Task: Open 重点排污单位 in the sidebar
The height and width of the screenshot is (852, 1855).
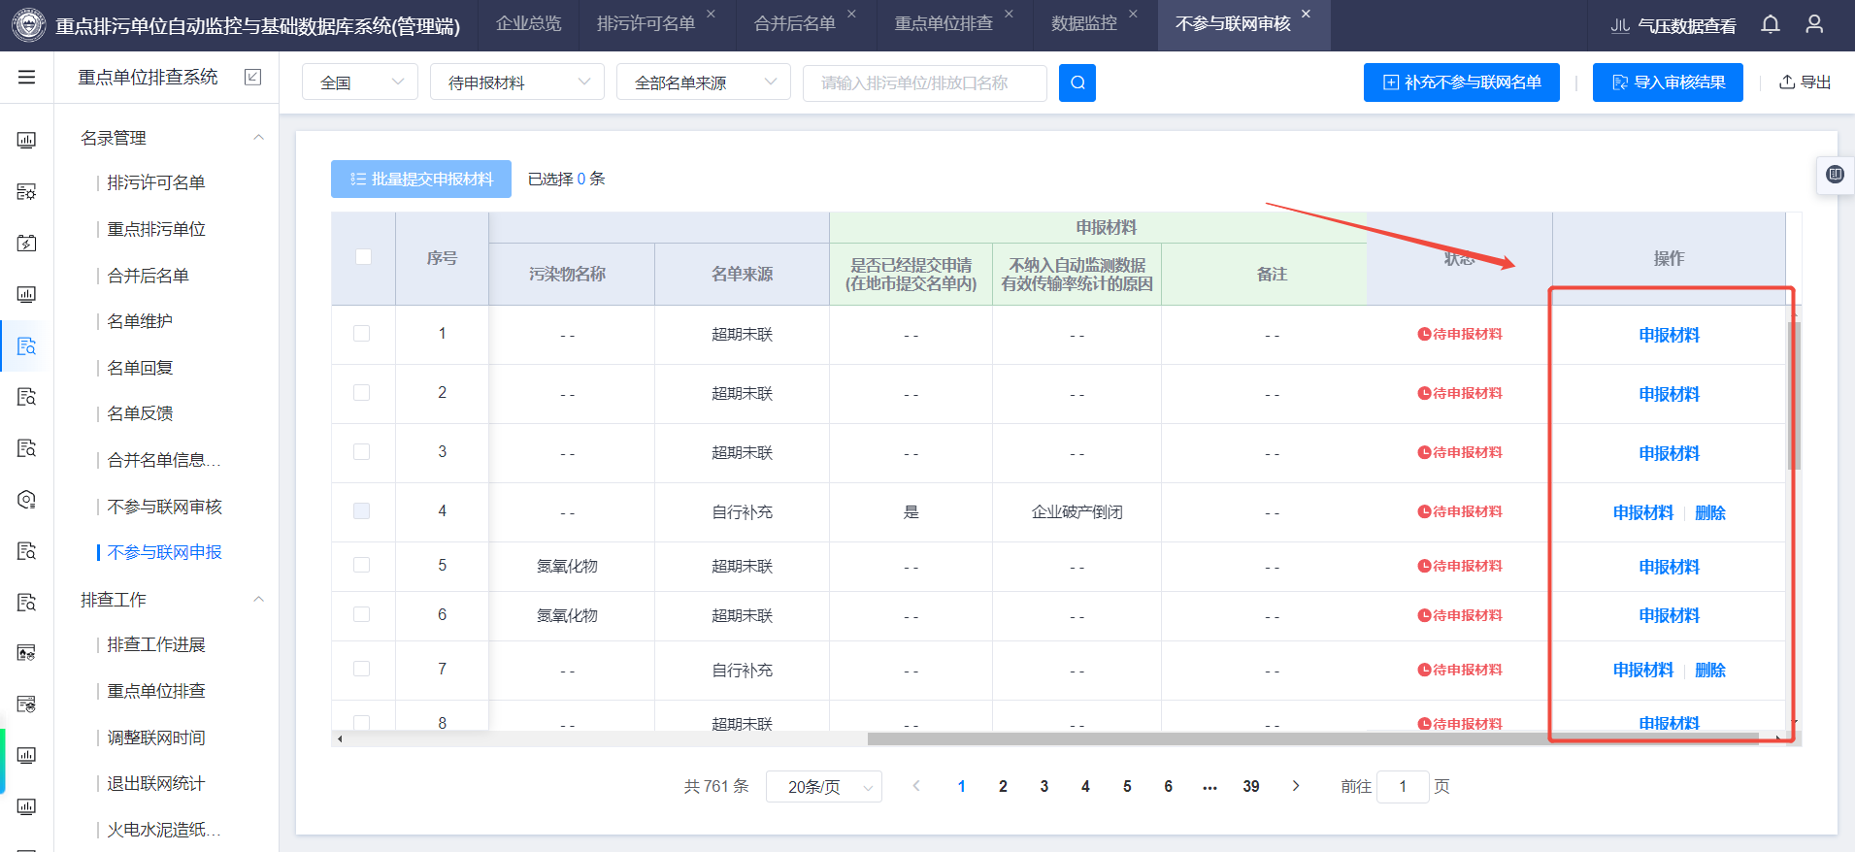Action: tap(156, 229)
